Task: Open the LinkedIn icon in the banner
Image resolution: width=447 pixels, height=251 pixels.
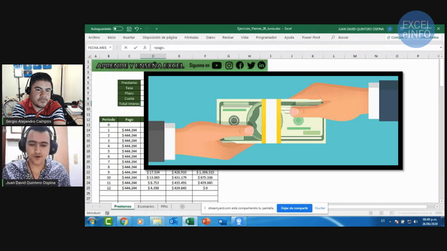Action: [x=261, y=65]
